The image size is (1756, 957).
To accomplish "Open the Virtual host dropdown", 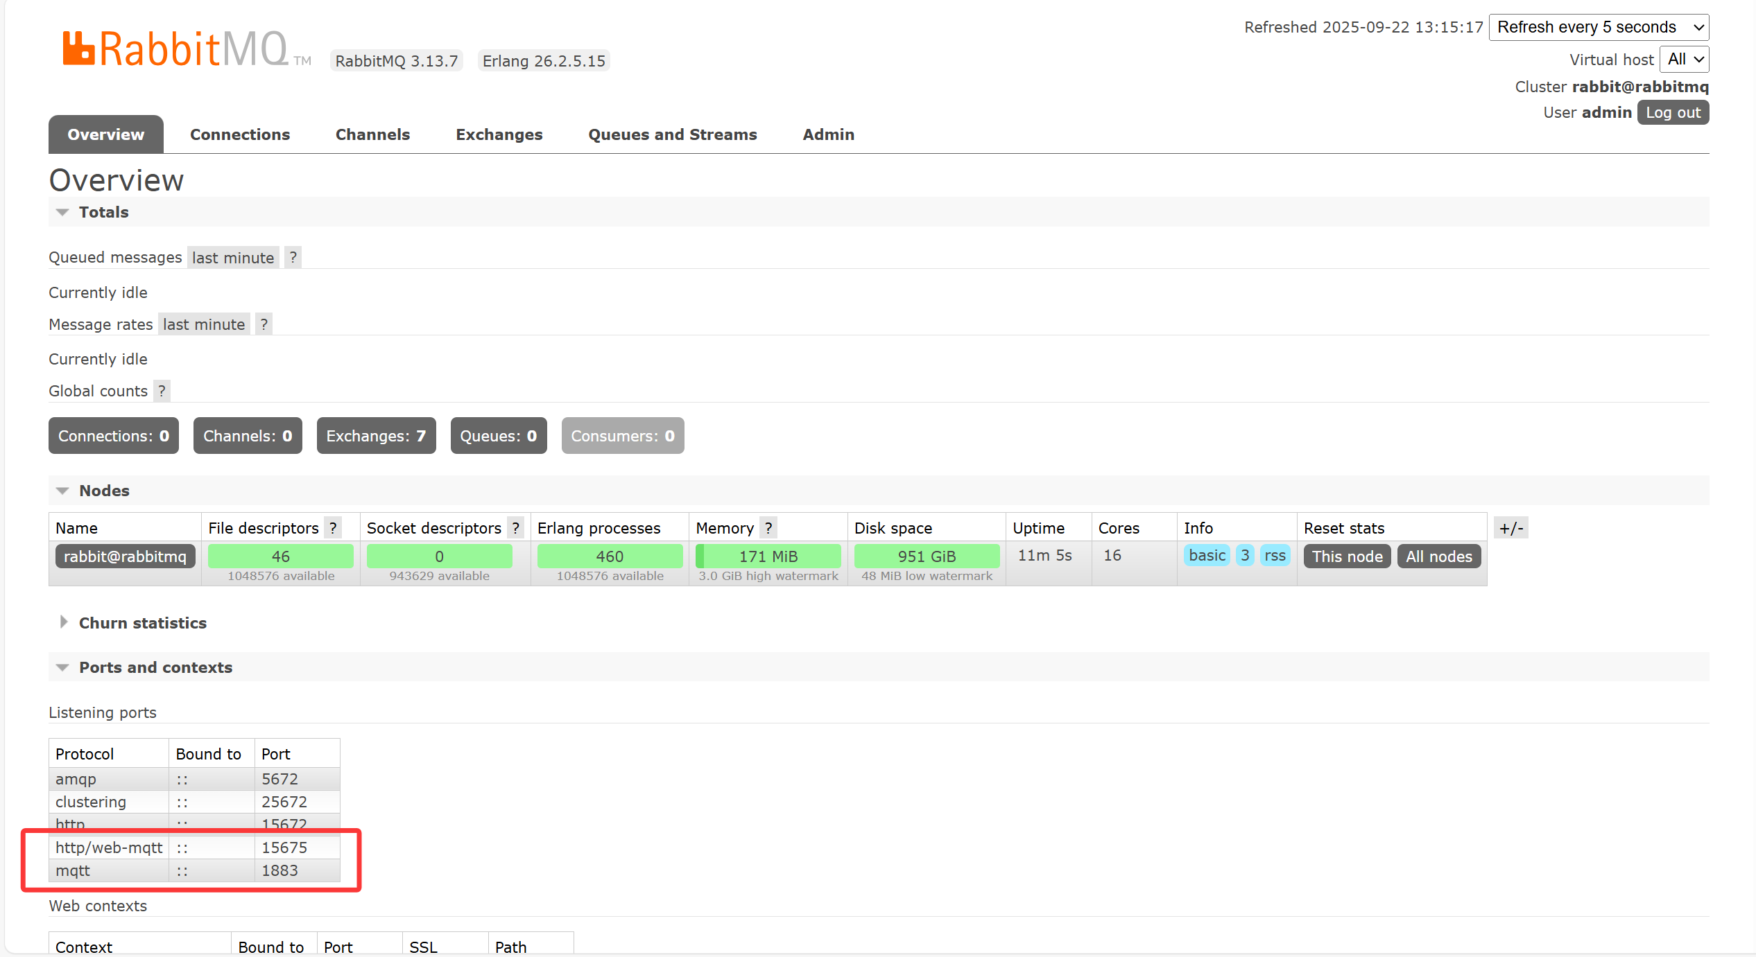I will [1684, 60].
